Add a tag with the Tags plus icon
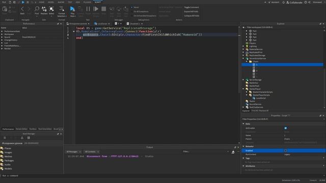Viewport: 326px width, 183px height. point(323,158)
